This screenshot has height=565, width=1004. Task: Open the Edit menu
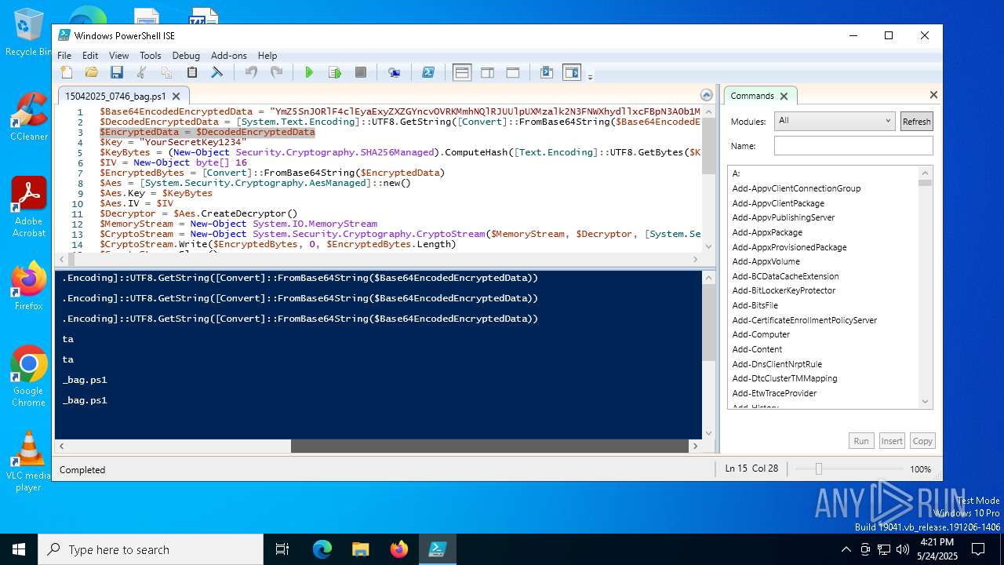(x=90, y=56)
